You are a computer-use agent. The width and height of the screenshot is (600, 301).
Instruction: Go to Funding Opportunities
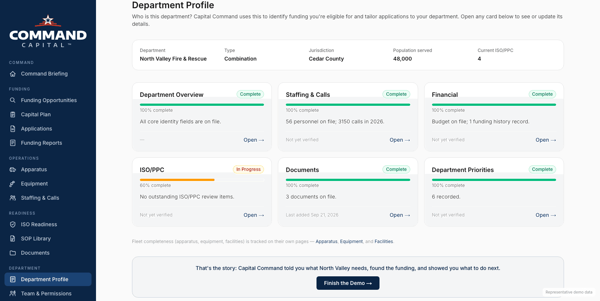coord(48,100)
